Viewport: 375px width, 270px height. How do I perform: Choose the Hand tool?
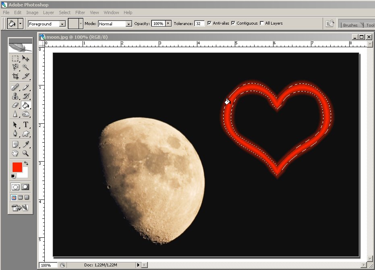coord(15,153)
